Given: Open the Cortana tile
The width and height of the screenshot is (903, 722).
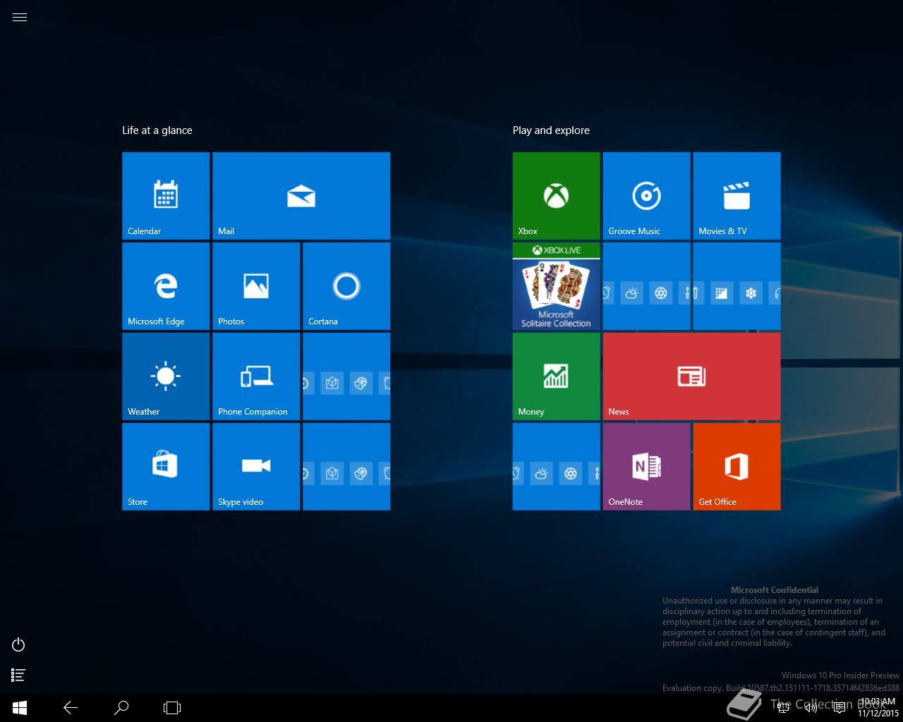Looking at the screenshot, I should (346, 286).
